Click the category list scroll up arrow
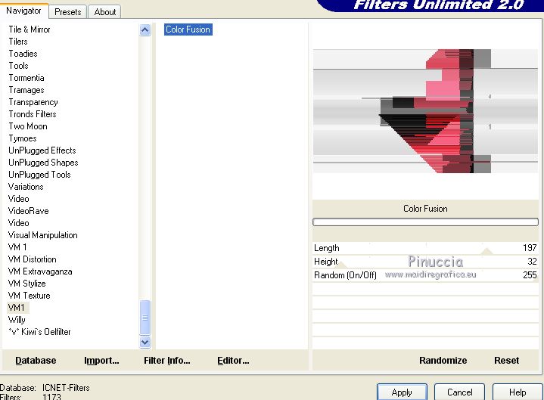Screen dimensions: 544x400 (x=145, y=30)
